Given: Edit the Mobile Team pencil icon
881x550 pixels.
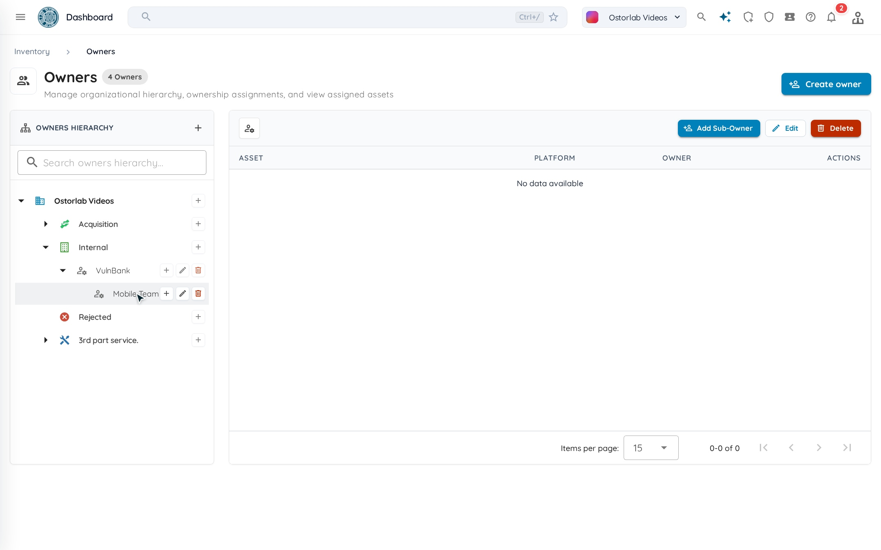Looking at the screenshot, I should 183,293.
